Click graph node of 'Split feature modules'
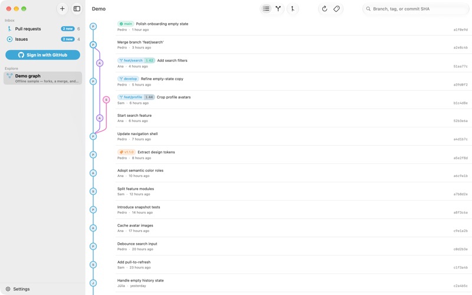472x295 pixels. tap(93, 191)
